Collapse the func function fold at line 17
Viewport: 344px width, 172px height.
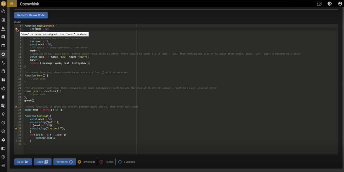[x=22, y=76]
